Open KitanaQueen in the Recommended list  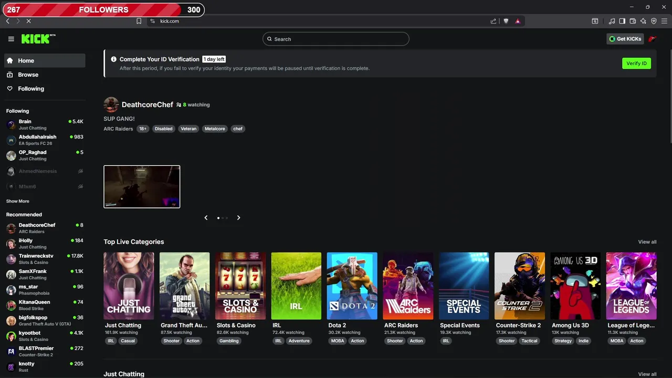(45, 305)
